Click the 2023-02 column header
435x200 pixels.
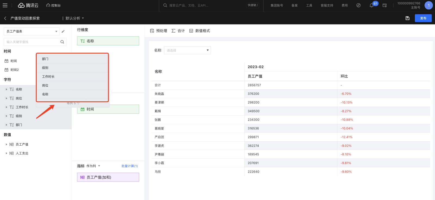point(256,67)
